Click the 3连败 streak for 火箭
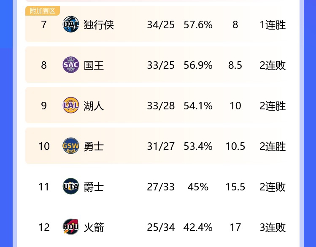 point(273,228)
